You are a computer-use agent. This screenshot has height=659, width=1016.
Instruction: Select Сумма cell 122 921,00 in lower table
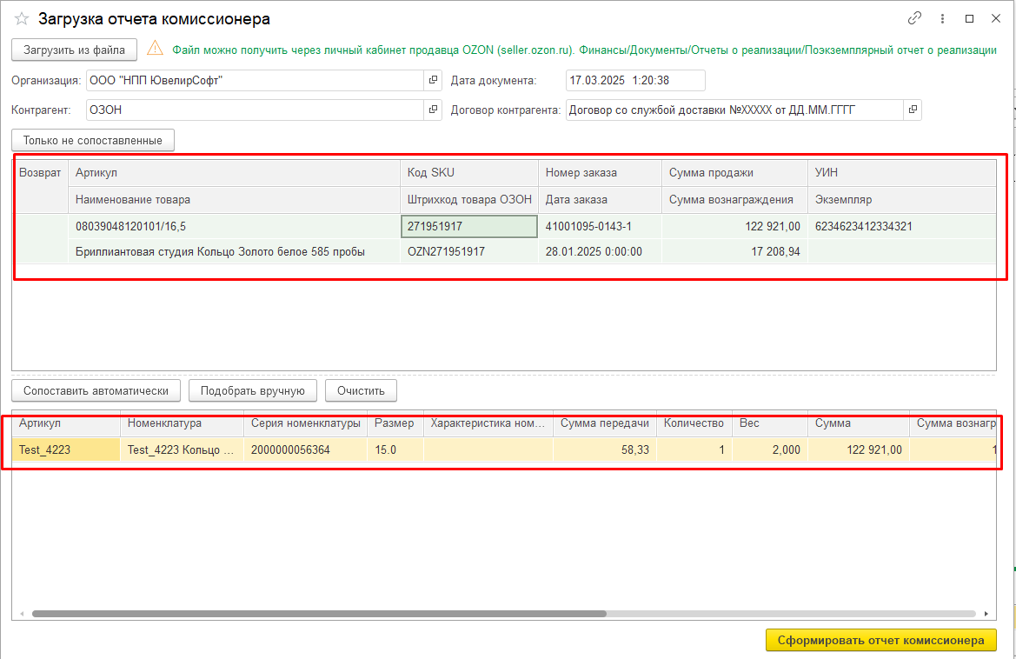tap(859, 449)
